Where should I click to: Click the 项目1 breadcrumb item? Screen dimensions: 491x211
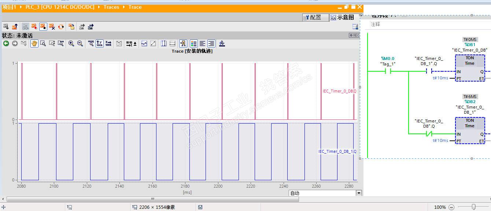(x=9, y=7)
